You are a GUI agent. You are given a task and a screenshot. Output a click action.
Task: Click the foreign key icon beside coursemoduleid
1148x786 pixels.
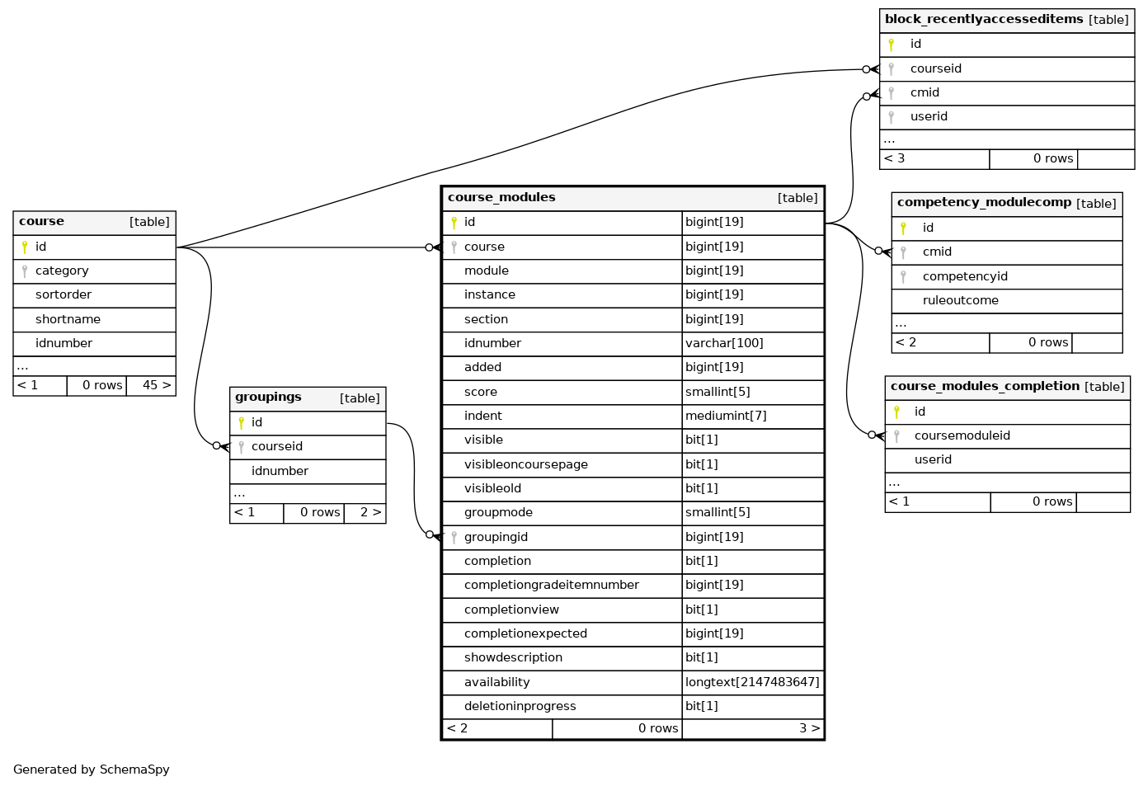click(896, 435)
